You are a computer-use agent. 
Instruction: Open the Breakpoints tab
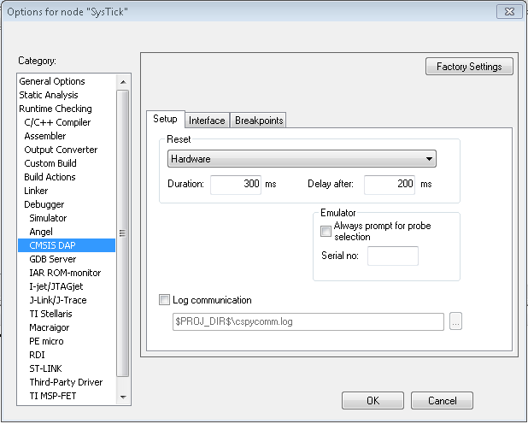pyautogui.click(x=259, y=121)
